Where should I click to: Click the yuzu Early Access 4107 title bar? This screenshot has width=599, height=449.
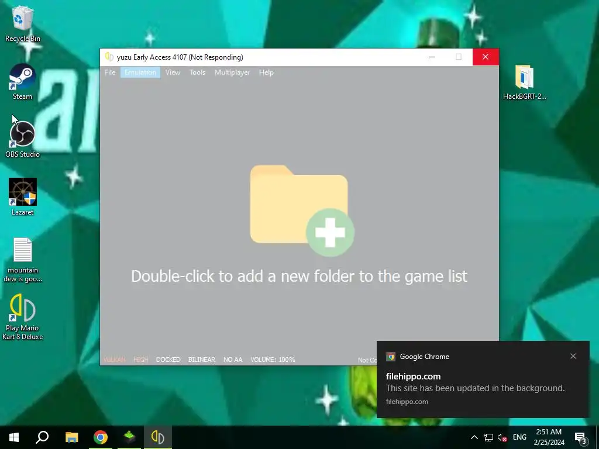180,57
